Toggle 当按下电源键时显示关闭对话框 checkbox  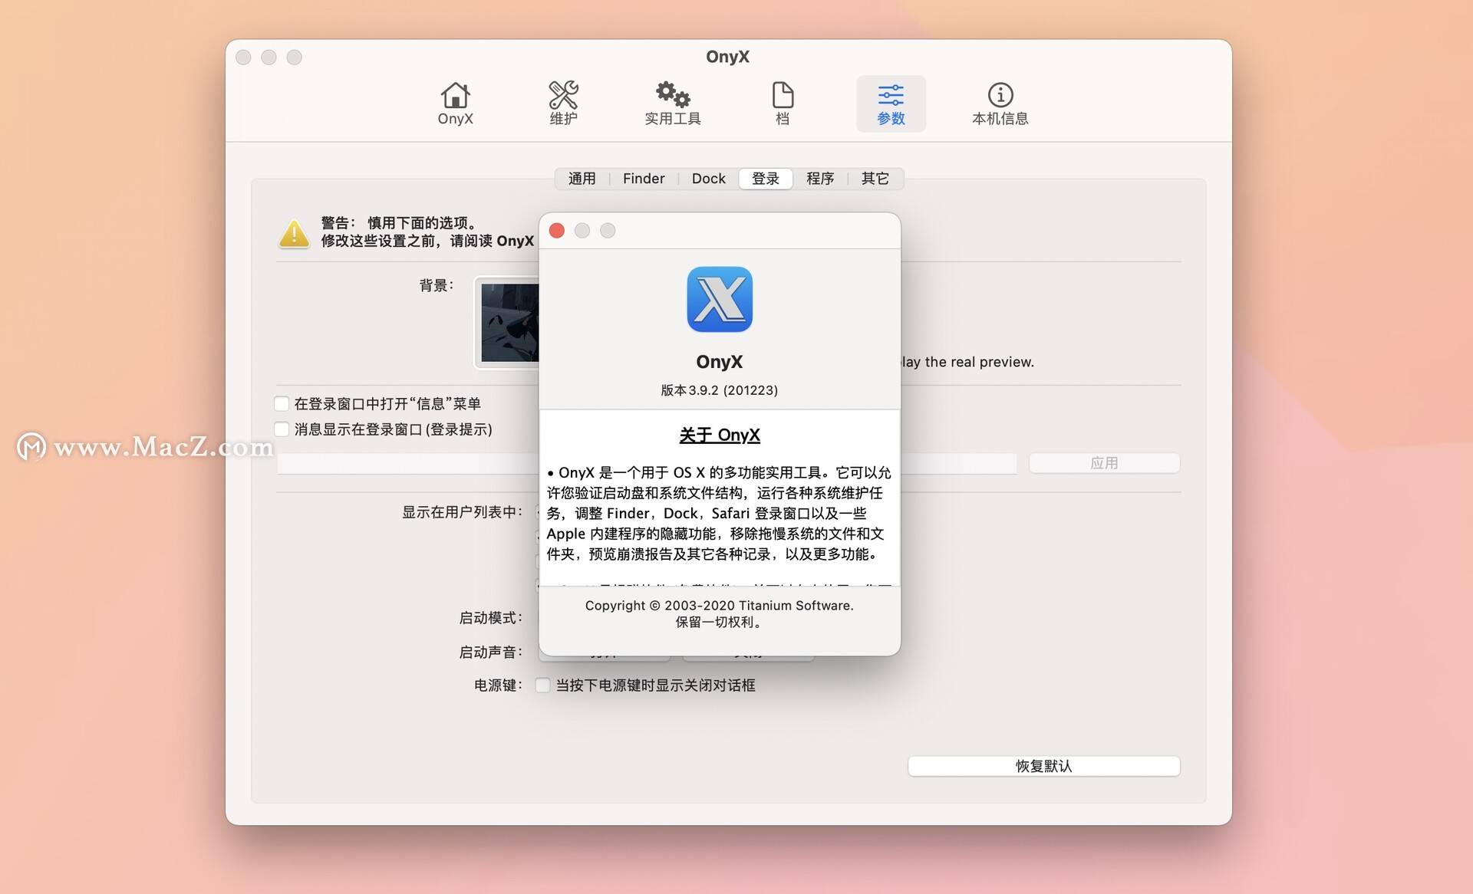542,685
